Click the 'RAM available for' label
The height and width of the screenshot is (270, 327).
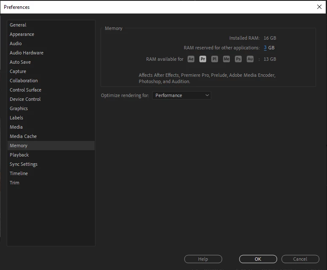tap(165, 59)
